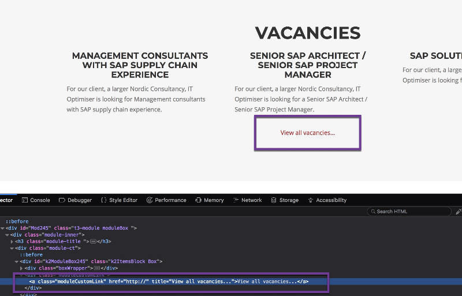462x296 pixels.
Task: Click the Performance gauge icon
Action: tap(150, 200)
